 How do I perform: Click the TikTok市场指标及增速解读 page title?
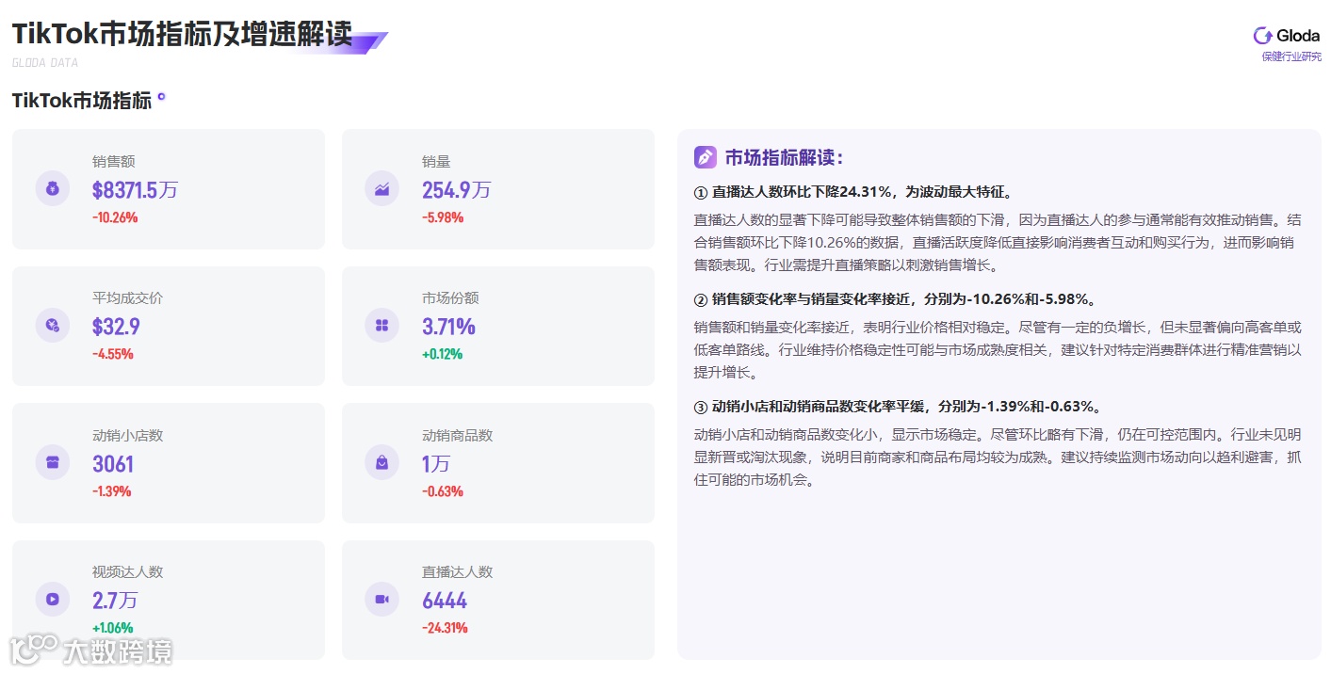tap(182, 34)
